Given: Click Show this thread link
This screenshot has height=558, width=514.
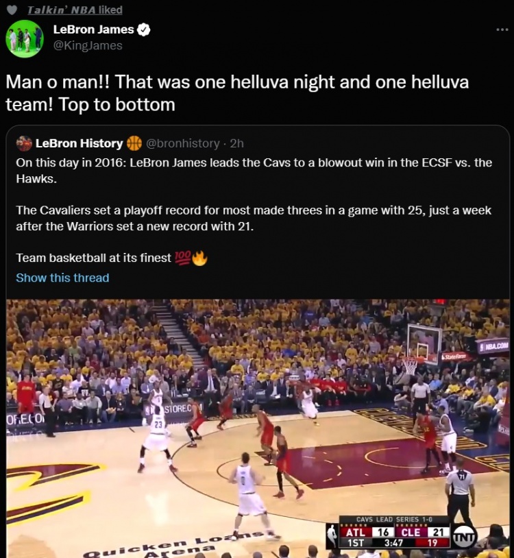Looking at the screenshot, I should point(62,278).
